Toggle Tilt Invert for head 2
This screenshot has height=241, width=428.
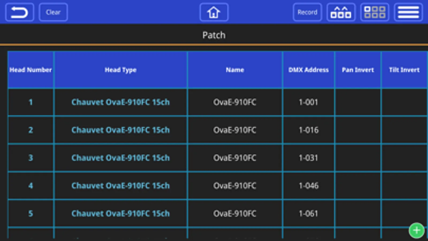(404, 130)
